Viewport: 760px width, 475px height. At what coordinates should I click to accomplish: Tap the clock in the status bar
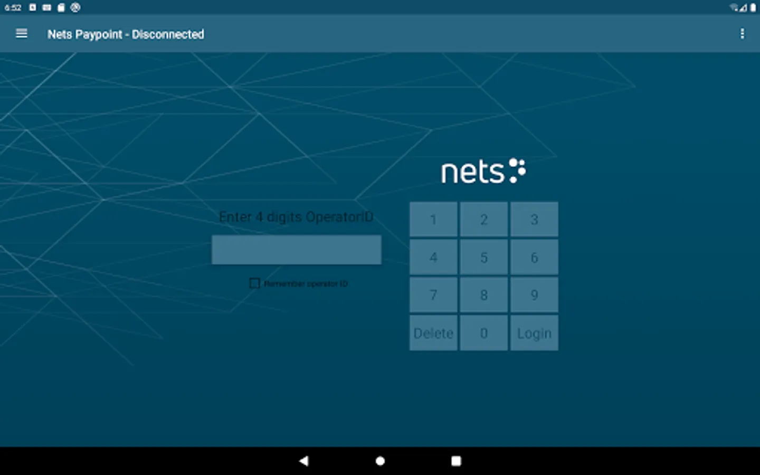13,7
